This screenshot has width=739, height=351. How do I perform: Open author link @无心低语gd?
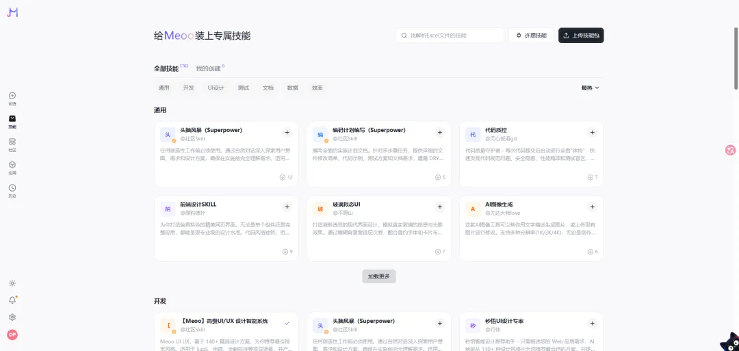(x=501, y=139)
